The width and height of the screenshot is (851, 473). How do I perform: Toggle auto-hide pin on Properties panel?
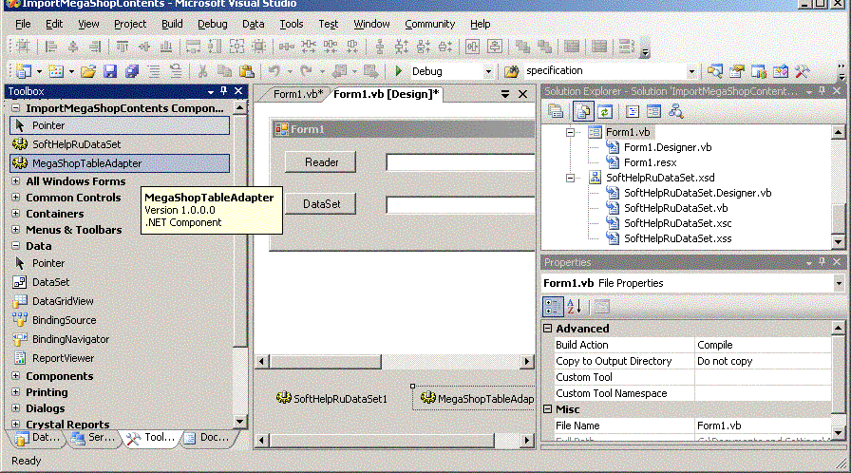click(822, 262)
